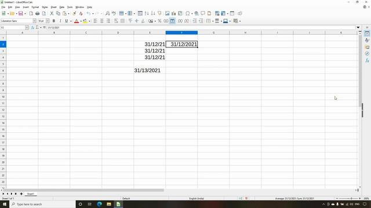Click the Paste icon

click(64, 13)
